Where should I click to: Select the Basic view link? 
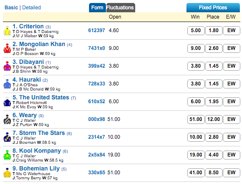(11, 7)
